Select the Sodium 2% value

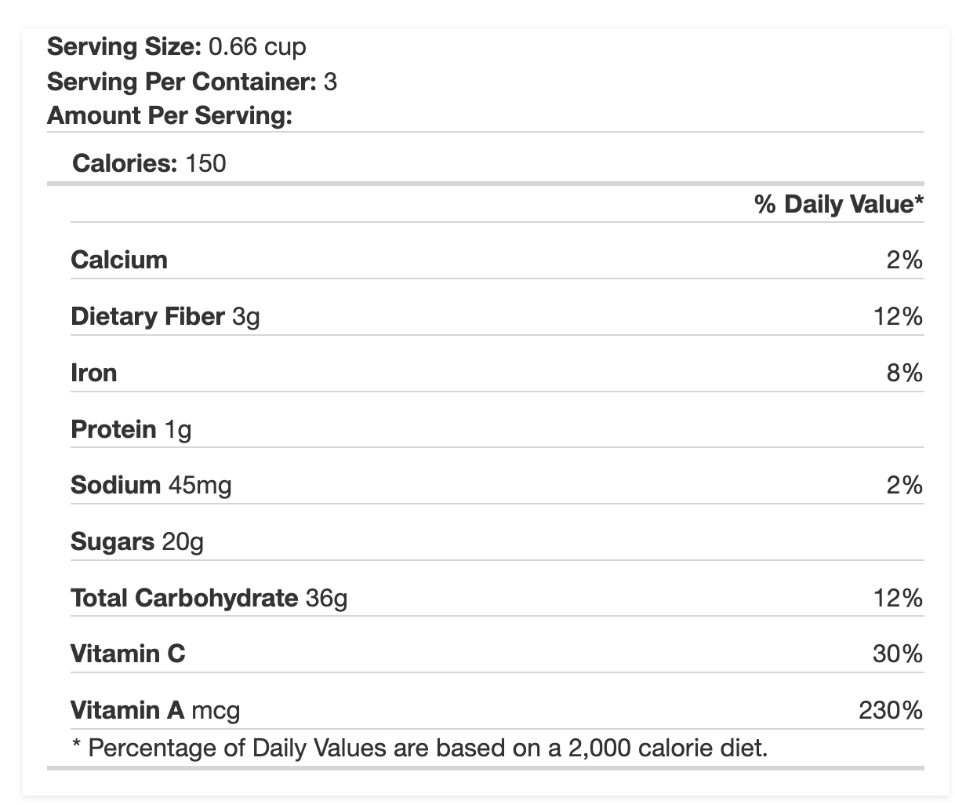[905, 486]
